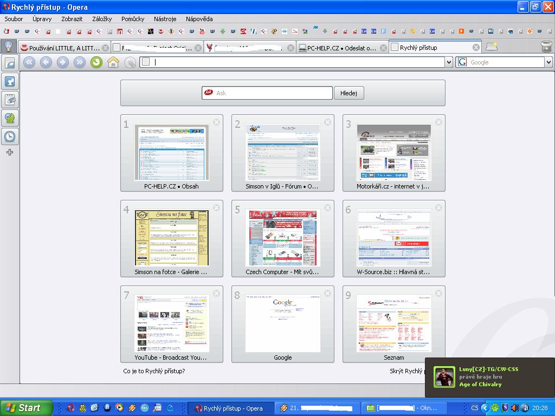
Task: Expand the address bar dropdown
Action: [x=449, y=62]
